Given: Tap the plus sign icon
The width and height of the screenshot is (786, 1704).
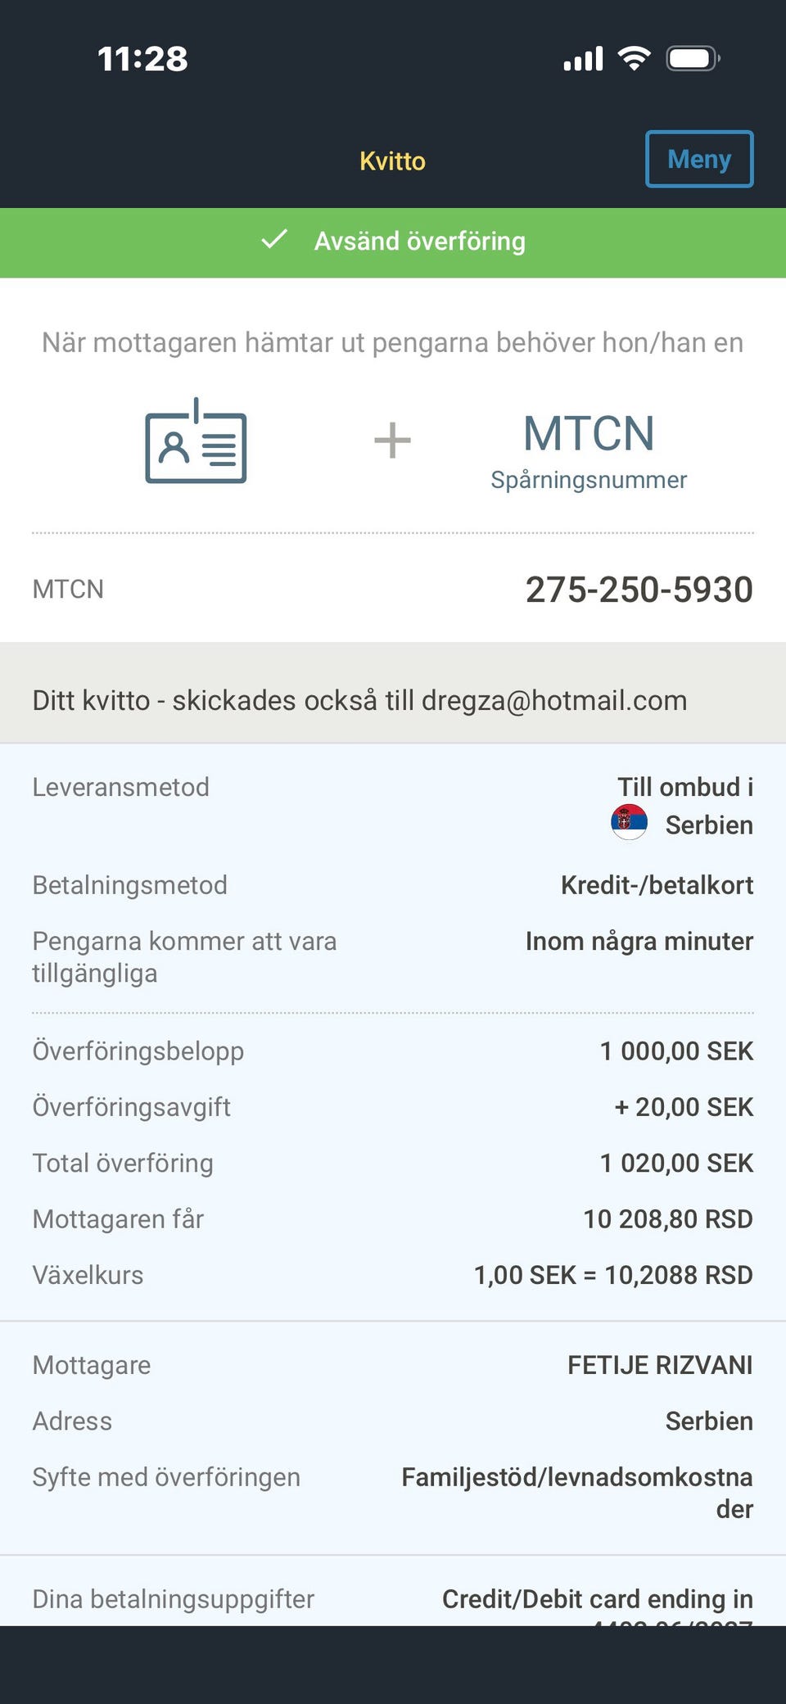Looking at the screenshot, I should tap(392, 441).
